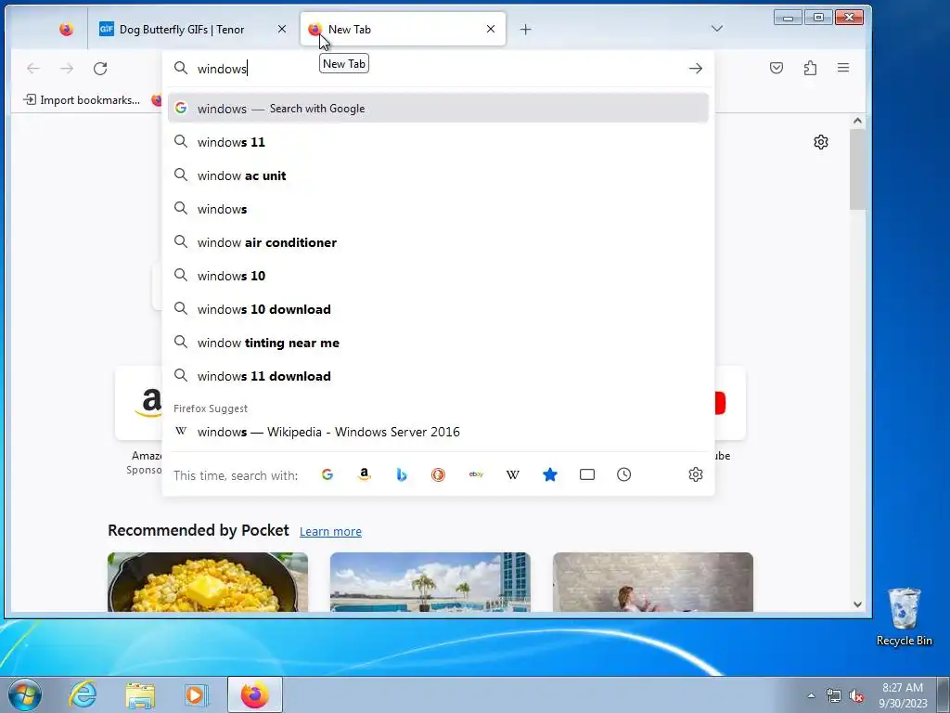Click page scrollbar up arrow
The height and width of the screenshot is (713, 950).
[857, 122]
